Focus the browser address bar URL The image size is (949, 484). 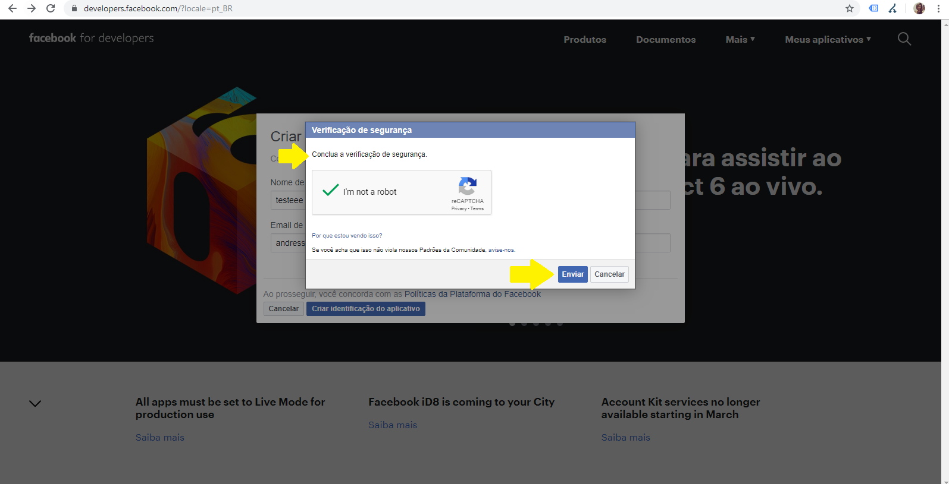tap(158, 8)
